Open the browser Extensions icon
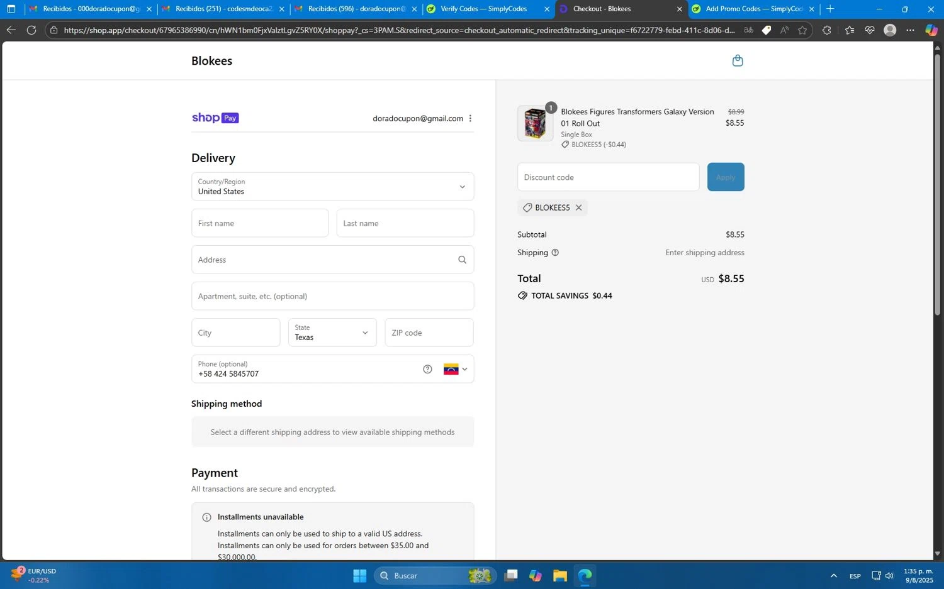This screenshot has width=944, height=589. click(826, 30)
